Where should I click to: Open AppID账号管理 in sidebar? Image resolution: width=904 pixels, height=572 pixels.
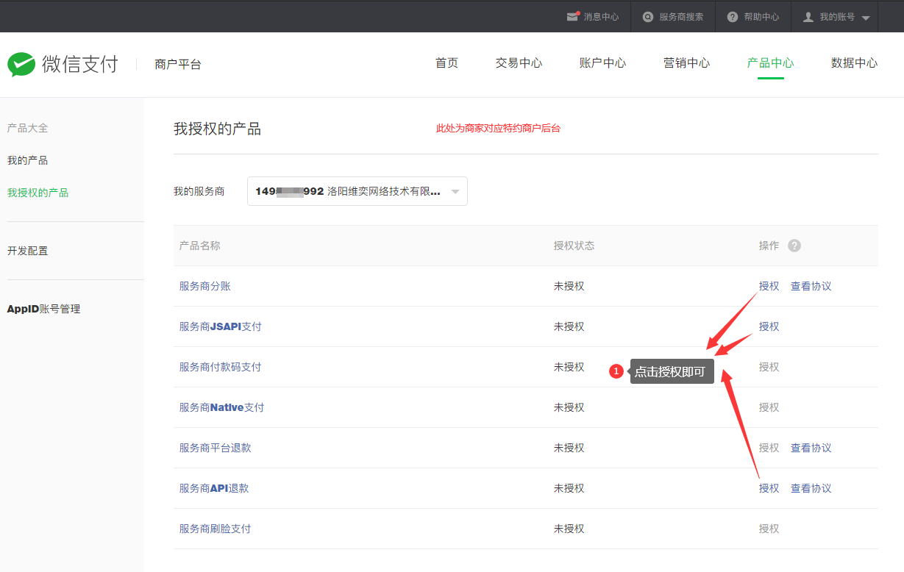point(43,309)
